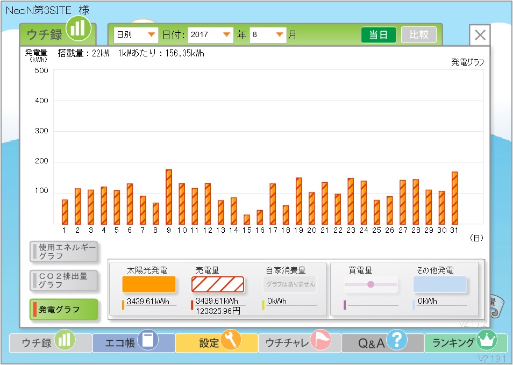Toggle the light blue その他発電 swatch
Viewport: 513px width, 365px height.
coord(440,284)
